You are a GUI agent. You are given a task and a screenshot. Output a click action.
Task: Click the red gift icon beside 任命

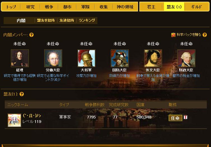tap(186, 117)
